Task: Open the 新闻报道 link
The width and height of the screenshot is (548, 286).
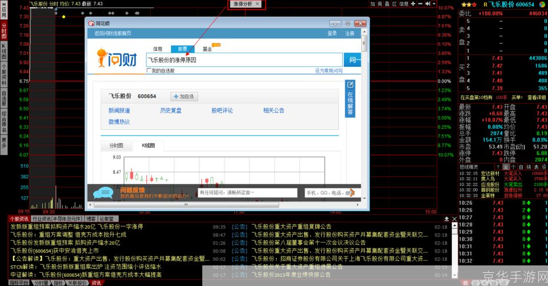Action: [x=119, y=110]
